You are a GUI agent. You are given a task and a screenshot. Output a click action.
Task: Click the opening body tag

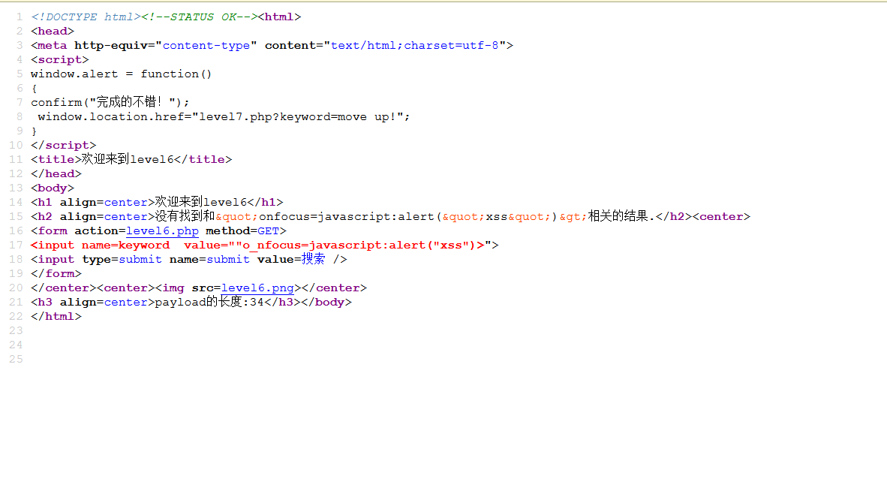pyautogui.click(x=53, y=188)
